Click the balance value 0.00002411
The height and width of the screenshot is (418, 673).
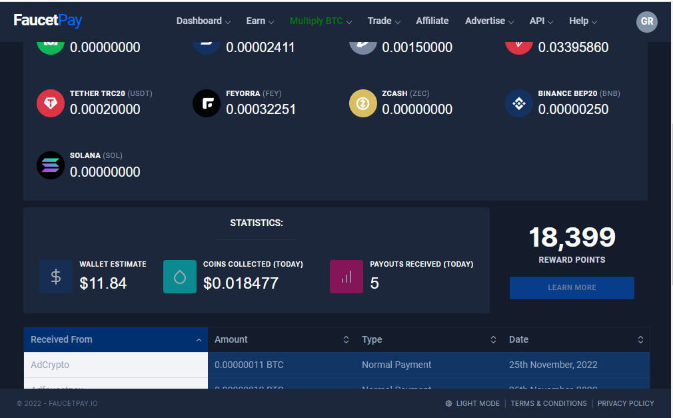pos(261,47)
